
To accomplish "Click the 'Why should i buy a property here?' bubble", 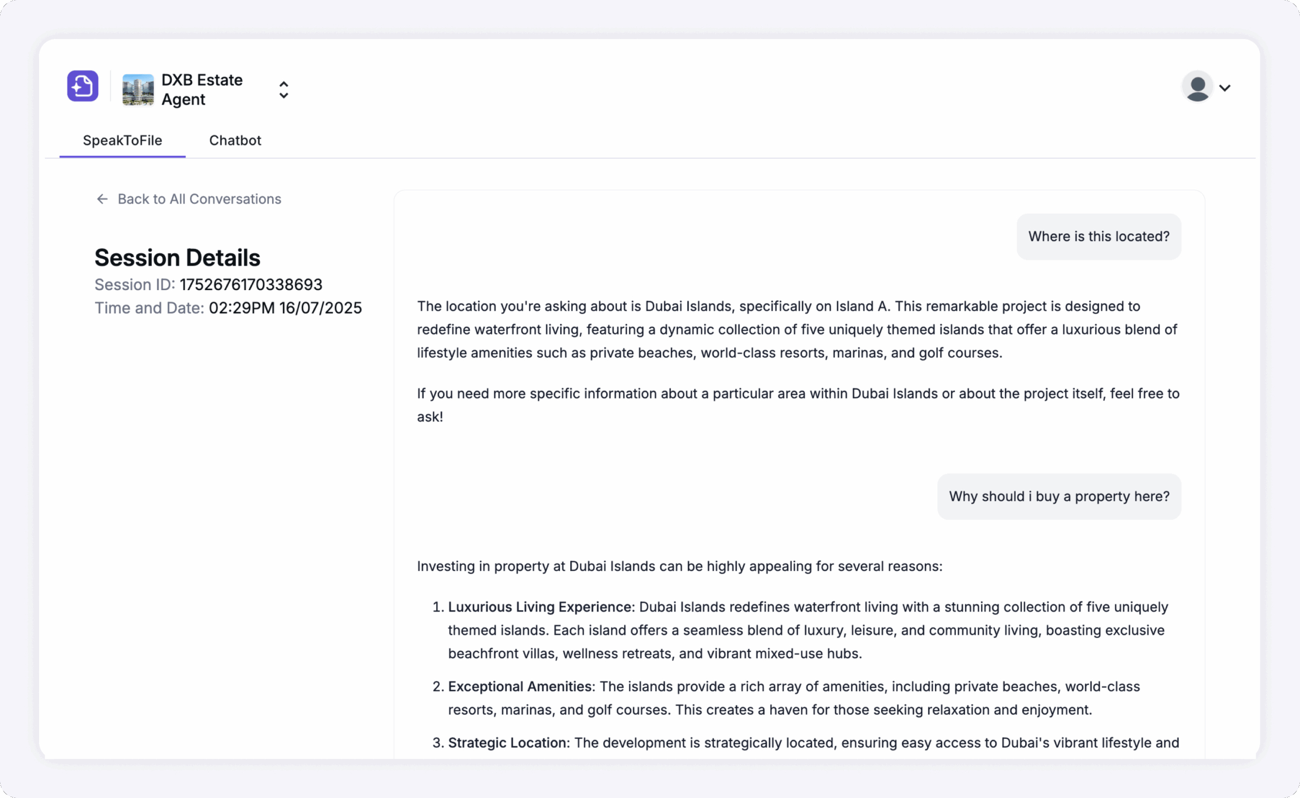I will [1059, 497].
